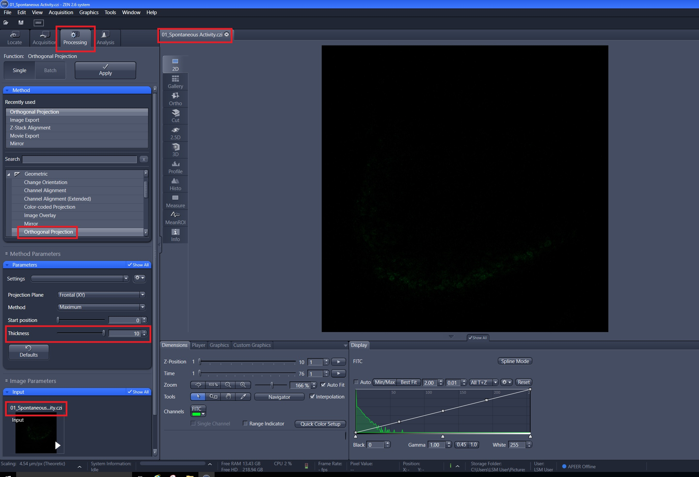The height and width of the screenshot is (477, 699).
Task: Select the hand pan tool
Action: [x=228, y=396]
